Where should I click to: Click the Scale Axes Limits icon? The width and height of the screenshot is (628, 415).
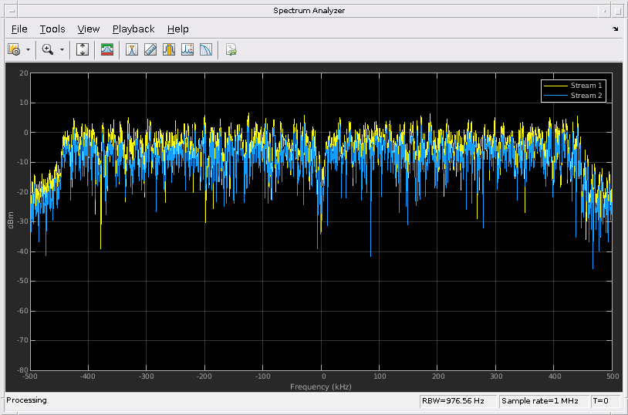[83, 49]
